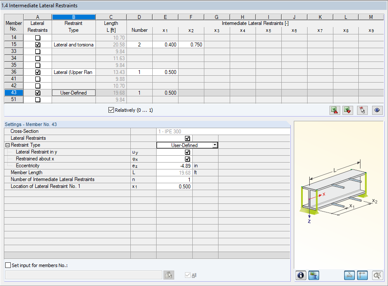Click the reset view magnifier icon
The image size is (388, 286).
[377, 275]
